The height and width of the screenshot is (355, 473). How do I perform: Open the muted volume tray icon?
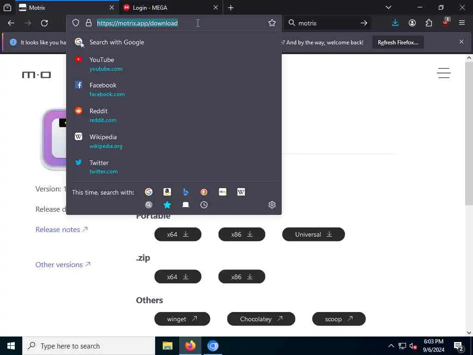point(413,346)
